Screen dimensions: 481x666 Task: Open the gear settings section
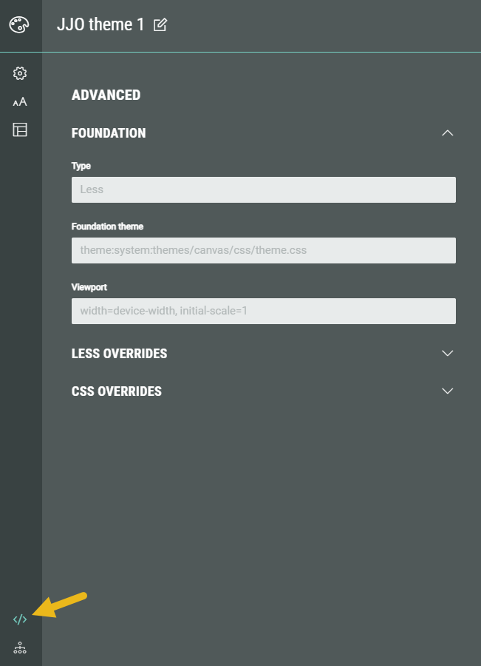[20, 73]
